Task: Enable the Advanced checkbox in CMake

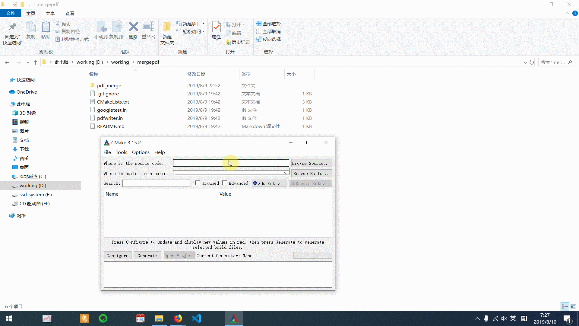Action: 225,183
